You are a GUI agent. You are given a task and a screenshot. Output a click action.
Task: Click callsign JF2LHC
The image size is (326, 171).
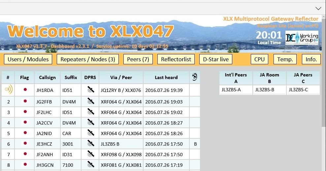click(x=44, y=112)
